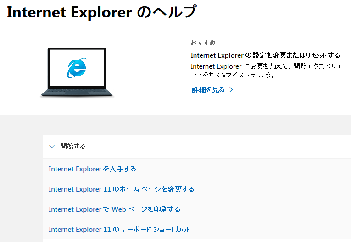Click the 開始する section label

(x=73, y=147)
